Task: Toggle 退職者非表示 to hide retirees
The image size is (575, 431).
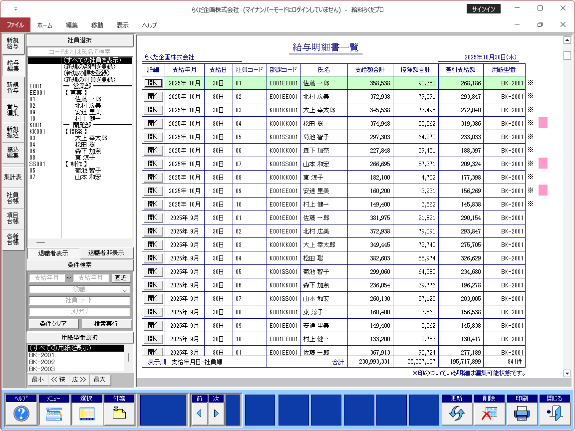Action: click(x=106, y=253)
